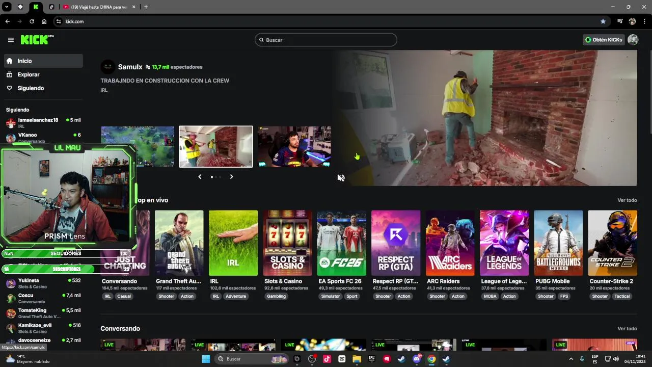652x367 pixels.
Task: Click the FPS tag under PUBG Mobile
Action: pos(564,296)
